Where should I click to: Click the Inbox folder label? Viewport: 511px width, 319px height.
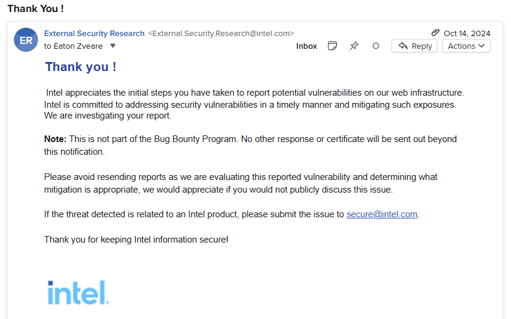pos(306,46)
